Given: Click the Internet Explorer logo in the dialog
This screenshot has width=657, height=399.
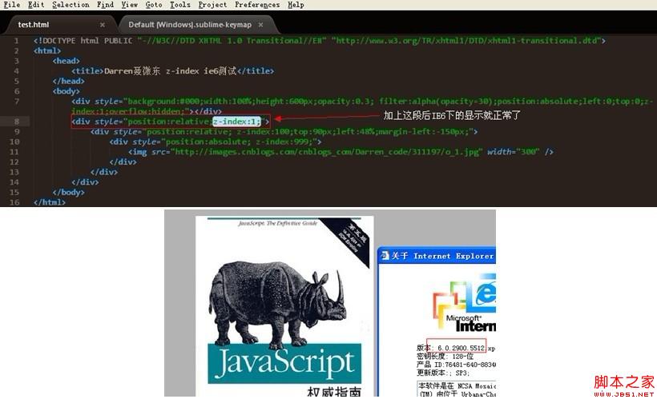Looking at the screenshot, I should (465, 301).
